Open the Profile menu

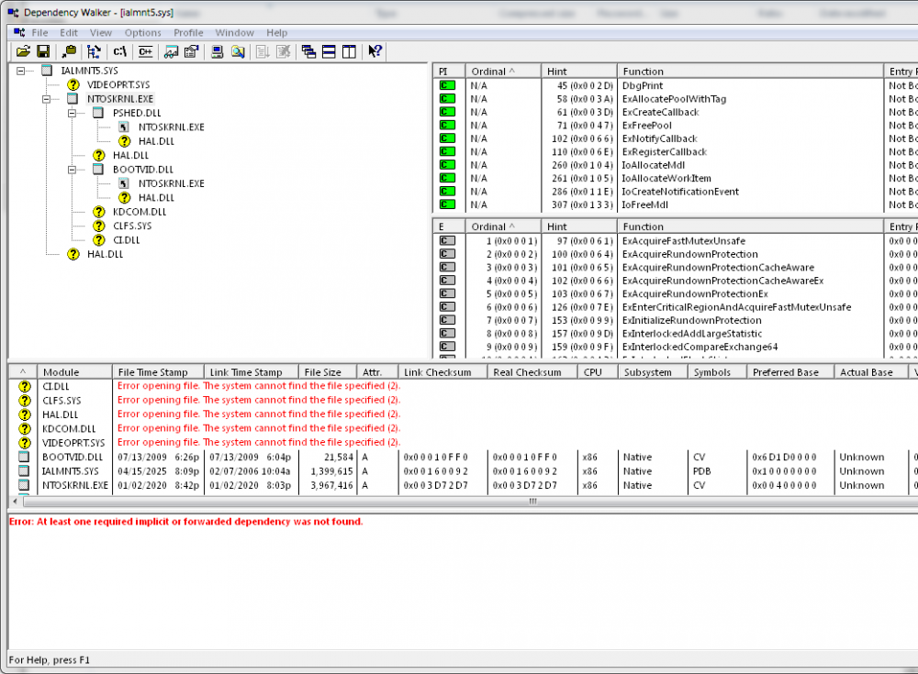(188, 33)
